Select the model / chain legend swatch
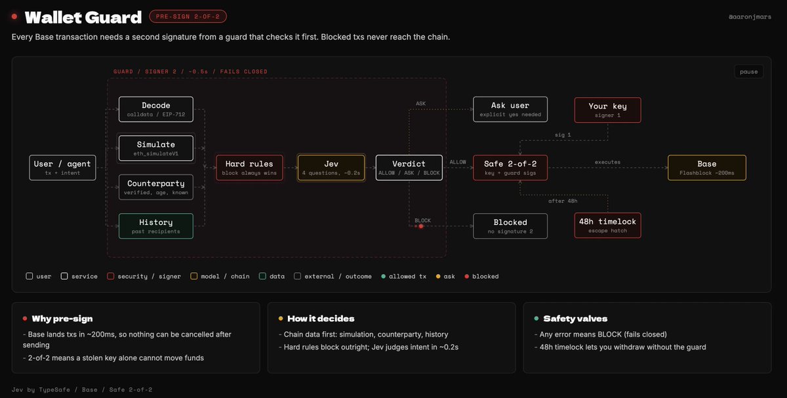 (194, 277)
